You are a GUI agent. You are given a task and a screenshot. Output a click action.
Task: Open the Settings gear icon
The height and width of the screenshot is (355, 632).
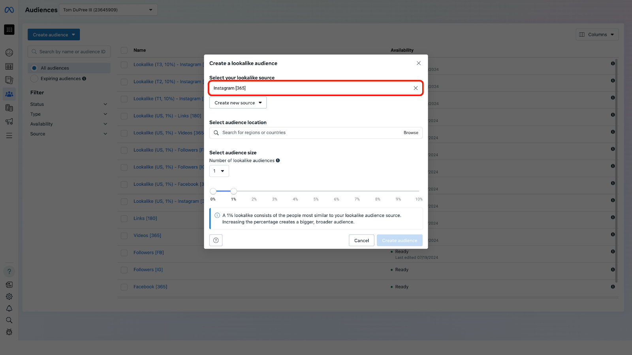[x=9, y=297]
